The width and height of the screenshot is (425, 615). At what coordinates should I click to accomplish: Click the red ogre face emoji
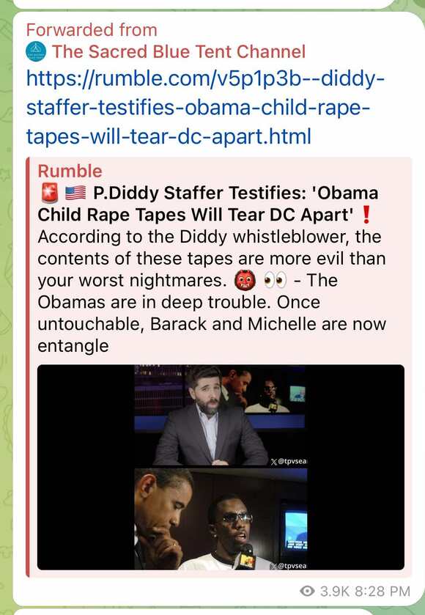pos(245,281)
